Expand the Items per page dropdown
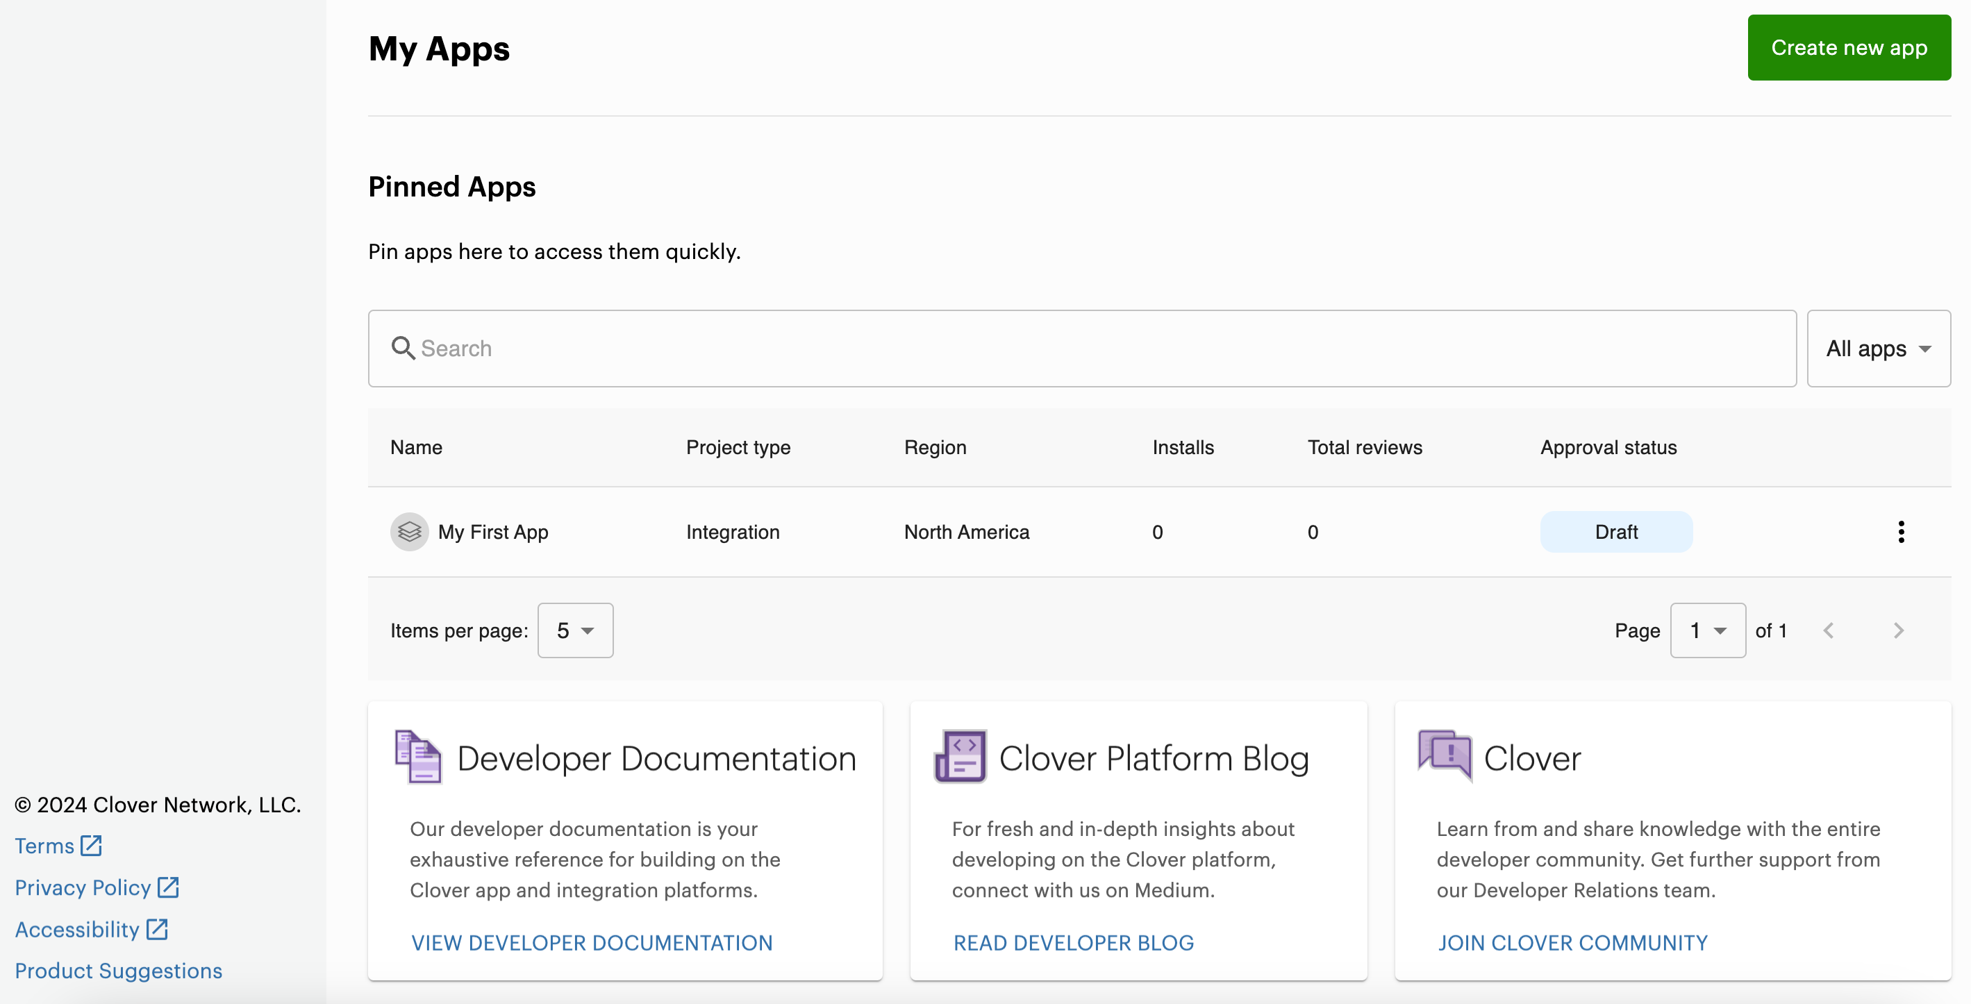This screenshot has height=1004, width=1971. 575,630
